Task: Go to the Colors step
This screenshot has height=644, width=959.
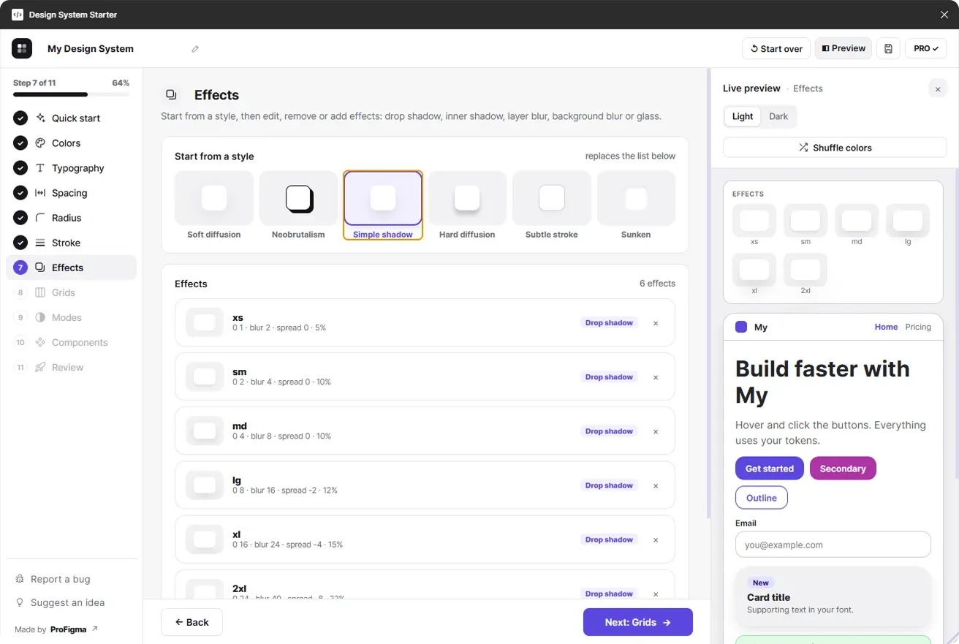Action: (x=72, y=143)
